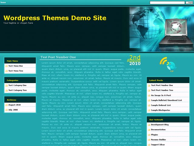The image size is (194, 146).
Task: Open Test Category One link
Action: point(18,85)
